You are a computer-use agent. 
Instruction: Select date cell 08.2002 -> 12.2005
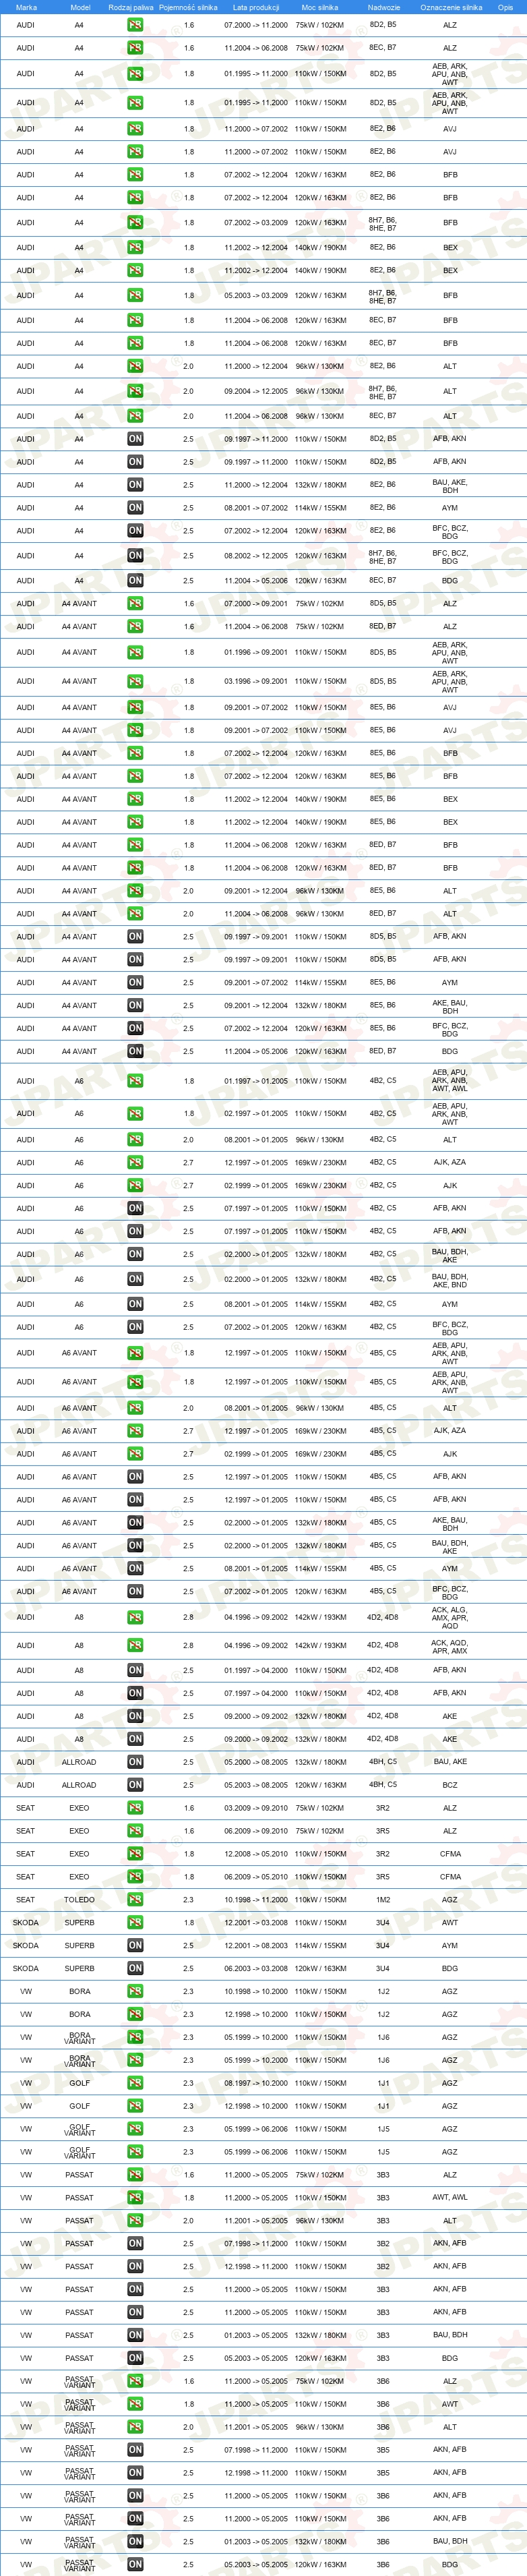pyautogui.click(x=256, y=556)
